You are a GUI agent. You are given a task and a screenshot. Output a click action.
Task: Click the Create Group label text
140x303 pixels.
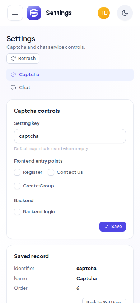(x=38, y=186)
